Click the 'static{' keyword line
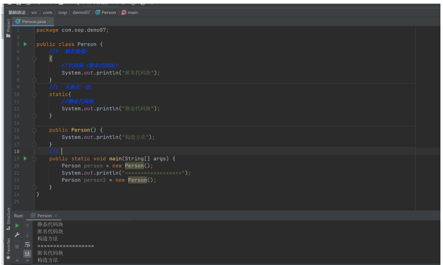 (60, 94)
